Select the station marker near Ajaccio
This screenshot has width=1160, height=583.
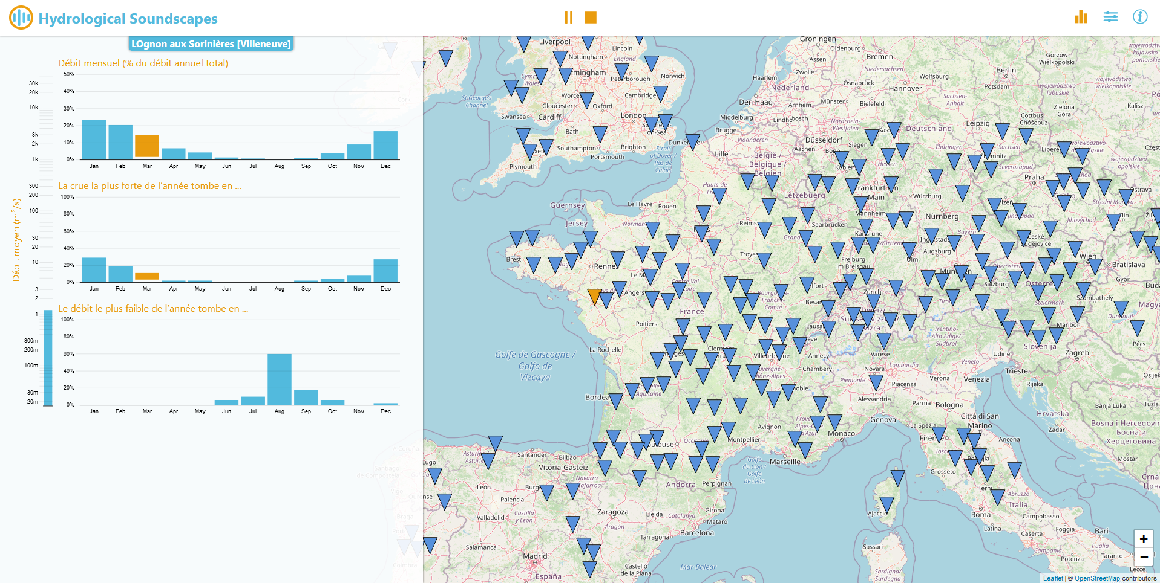886,504
